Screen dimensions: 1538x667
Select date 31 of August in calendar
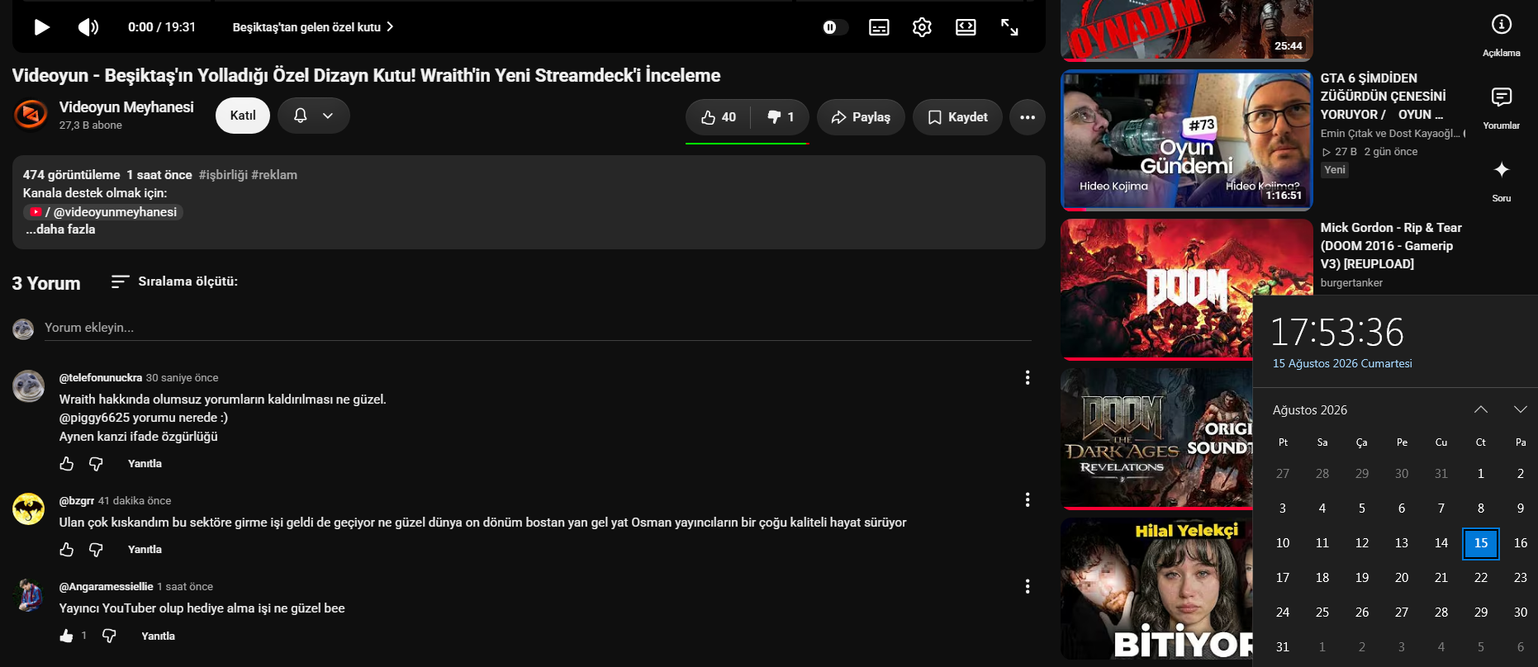click(x=1283, y=647)
